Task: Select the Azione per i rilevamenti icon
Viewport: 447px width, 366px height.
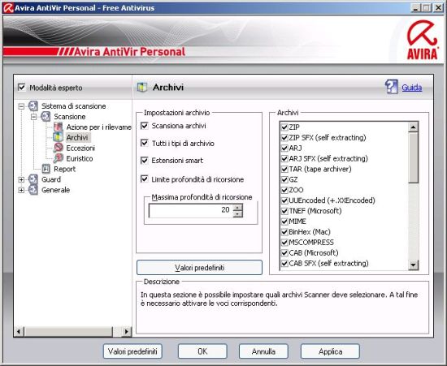Action: point(59,127)
